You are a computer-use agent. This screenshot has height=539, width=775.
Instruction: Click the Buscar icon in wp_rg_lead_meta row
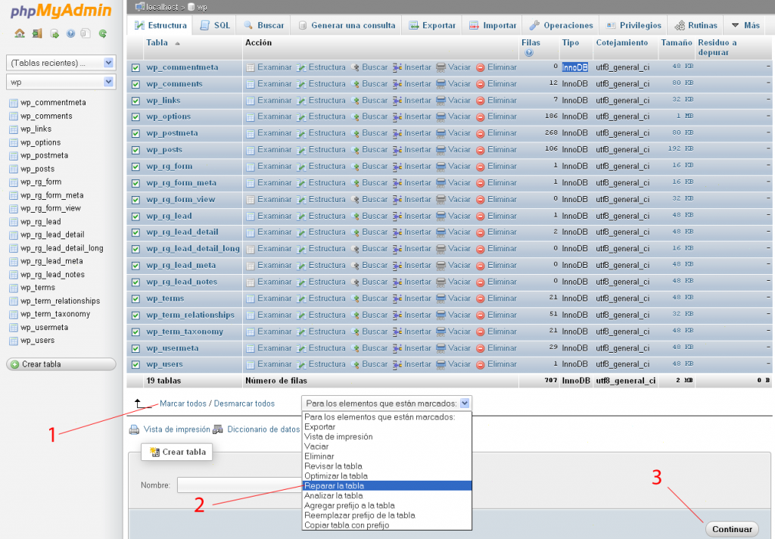pyautogui.click(x=355, y=266)
